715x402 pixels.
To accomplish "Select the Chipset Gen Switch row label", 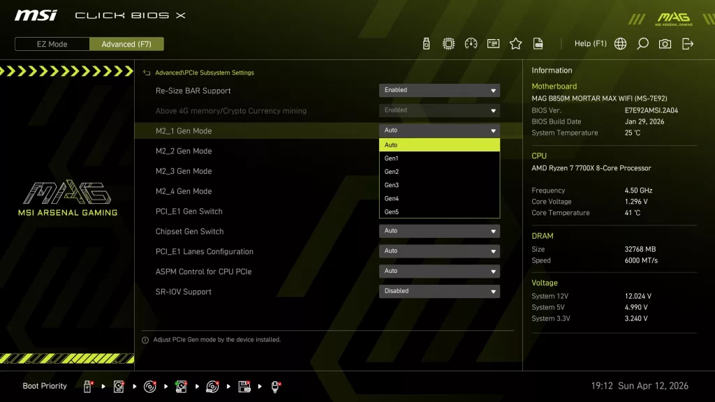I will click(x=189, y=231).
